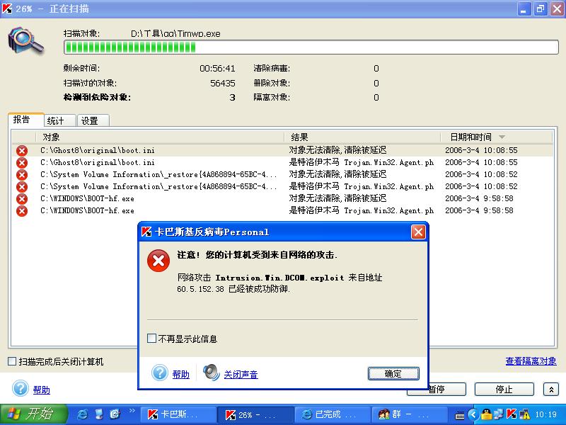The width and height of the screenshot is (566, 425).
Task: Stop scan with 停止 button
Action: [504, 390]
